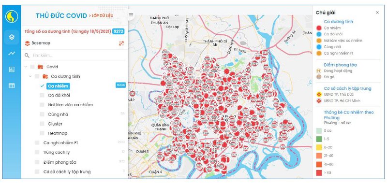Click the yellow app logo icon

point(12,16)
